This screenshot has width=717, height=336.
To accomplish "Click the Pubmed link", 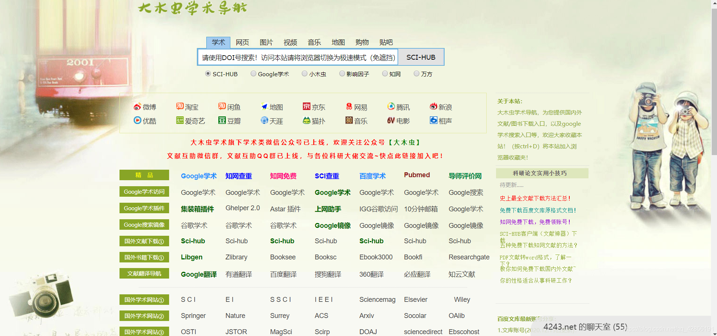I will (x=417, y=175).
